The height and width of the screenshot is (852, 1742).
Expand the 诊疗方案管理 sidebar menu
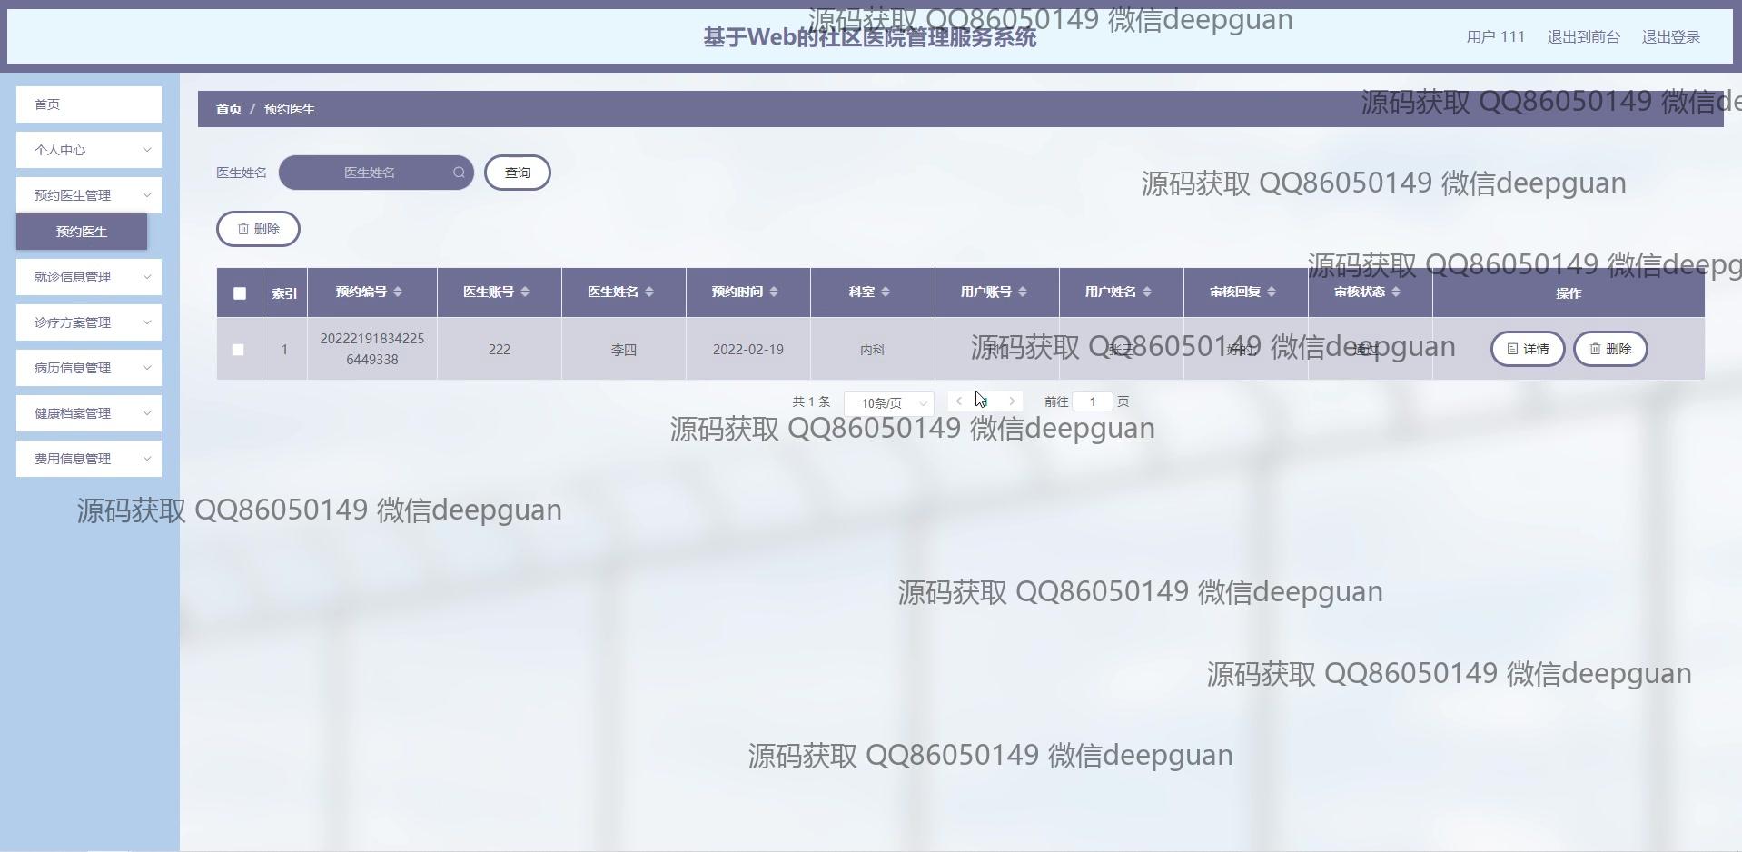tap(89, 322)
